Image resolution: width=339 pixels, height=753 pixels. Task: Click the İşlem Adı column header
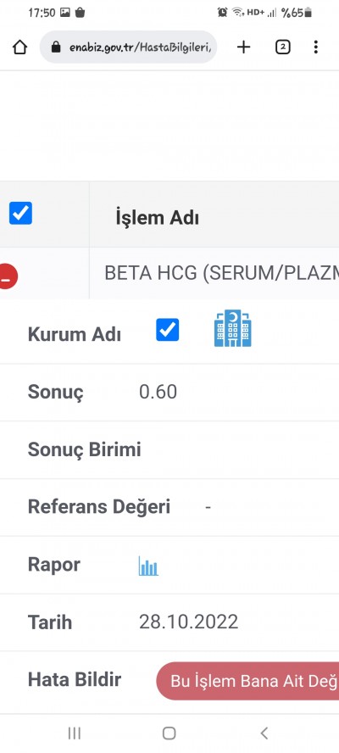[157, 218]
